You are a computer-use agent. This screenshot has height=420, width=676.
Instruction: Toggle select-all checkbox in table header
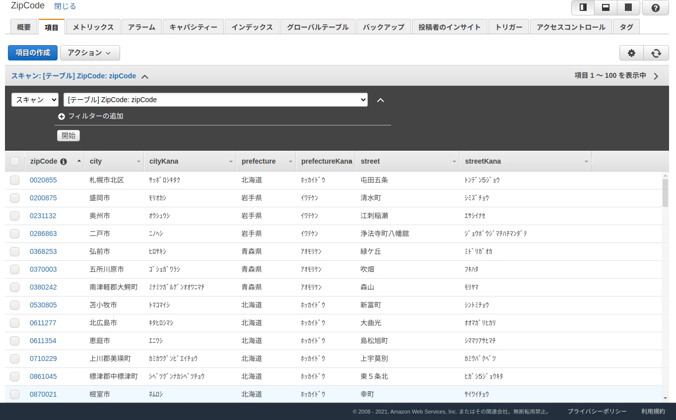point(14,161)
